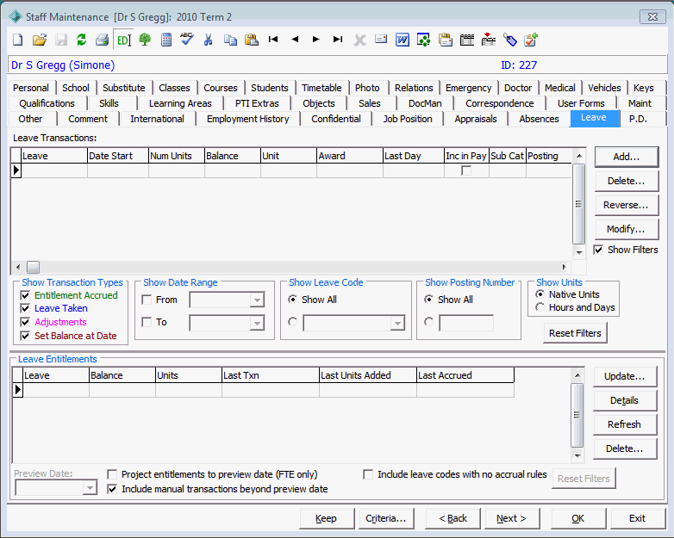This screenshot has height=538, width=674.
Task: Switch to the Absences tab
Action: [x=539, y=119]
